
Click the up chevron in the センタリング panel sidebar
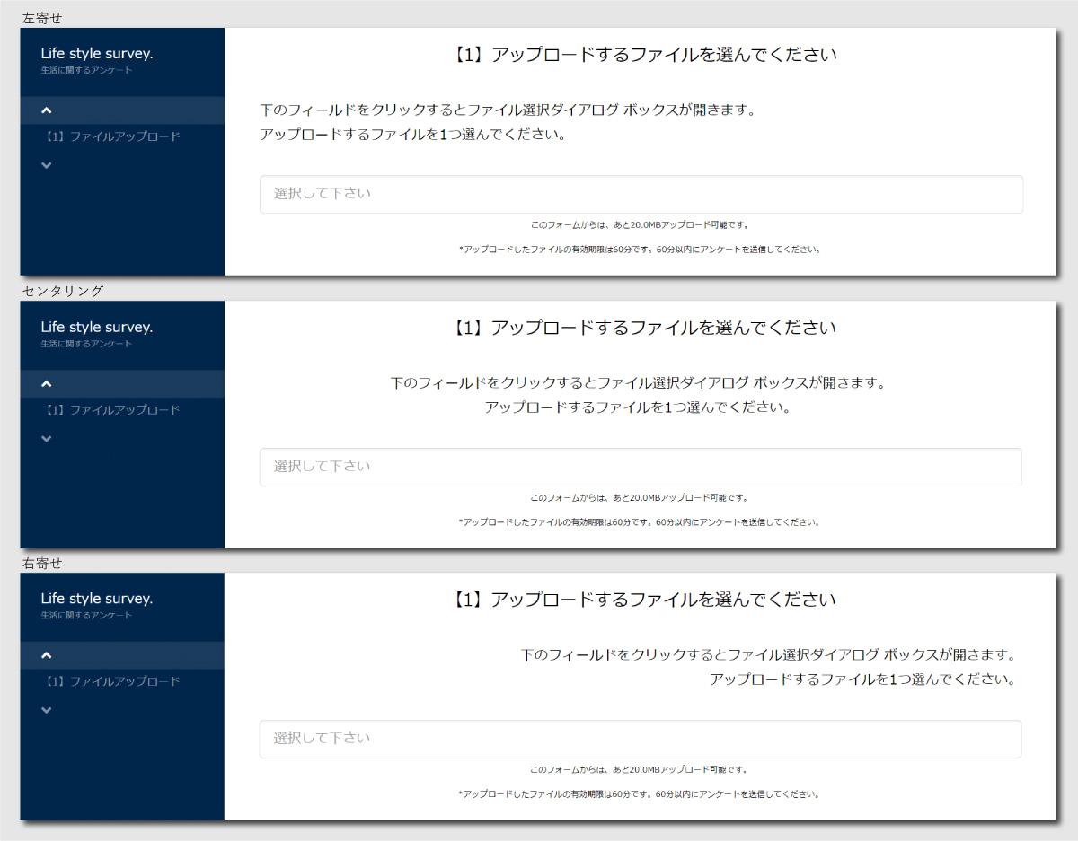tap(47, 384)
